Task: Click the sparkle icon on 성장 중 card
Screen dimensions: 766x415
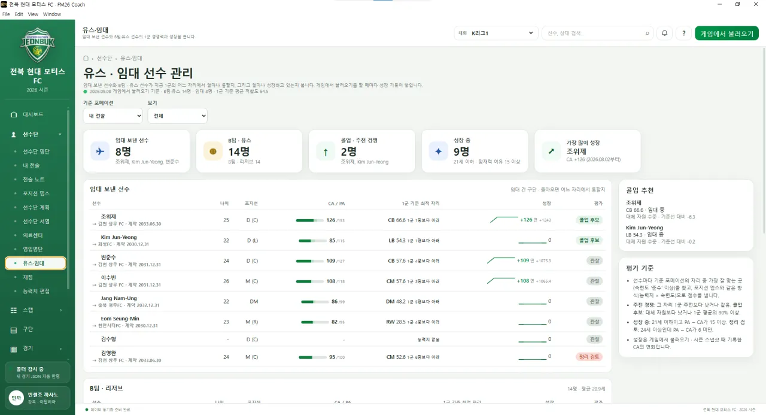Action: pyautogui.click(x=438, y=152)
